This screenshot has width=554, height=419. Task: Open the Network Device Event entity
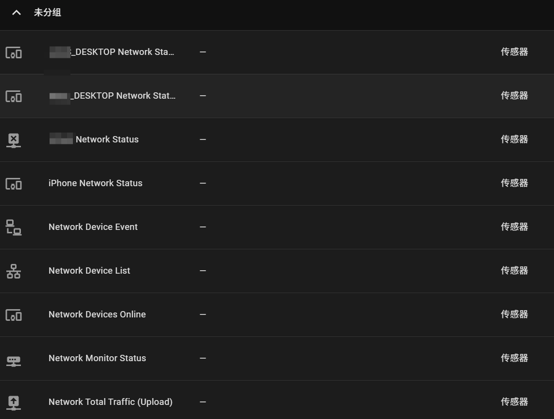pyautogui.click(x=93, y=227)
